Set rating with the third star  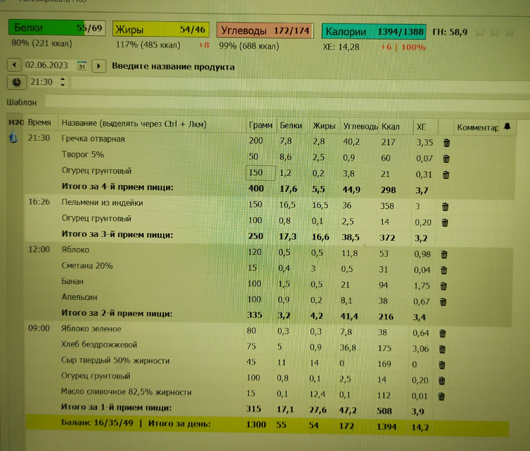pos(509,32)
